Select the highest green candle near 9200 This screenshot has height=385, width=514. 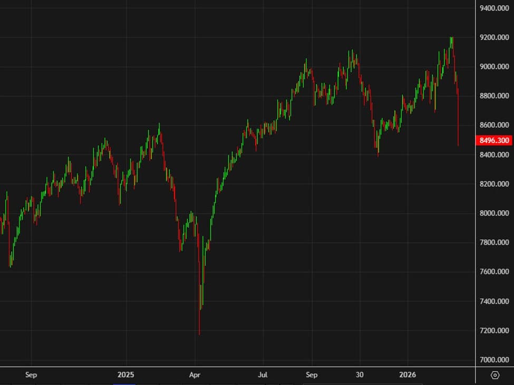point(451,42)
